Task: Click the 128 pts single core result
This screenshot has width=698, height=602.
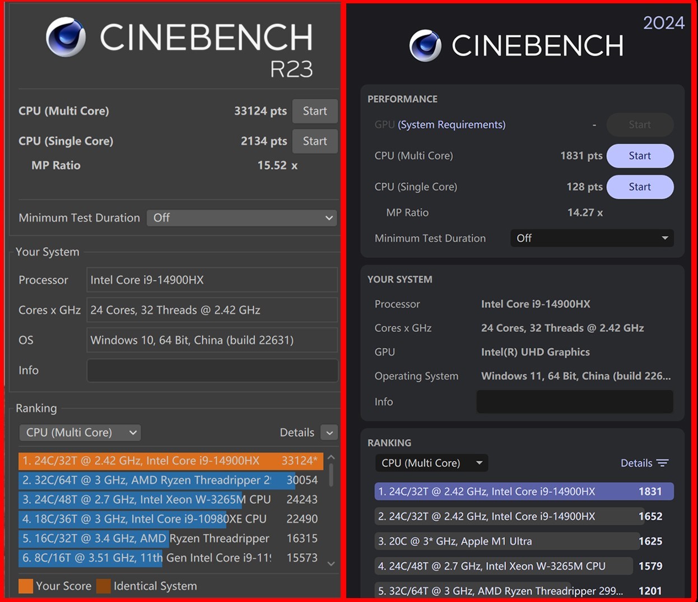Action: [585, 187]
